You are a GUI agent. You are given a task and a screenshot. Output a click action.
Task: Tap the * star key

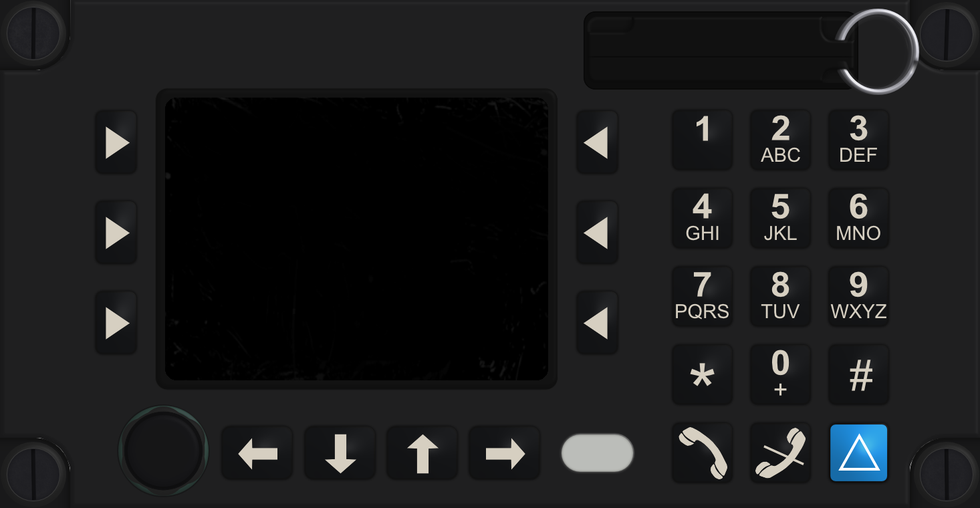pos(702,374)
